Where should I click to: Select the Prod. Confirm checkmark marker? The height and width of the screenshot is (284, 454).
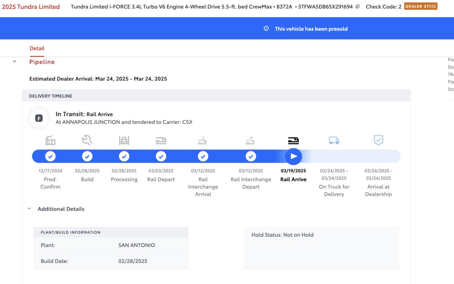tap(50, 156)
